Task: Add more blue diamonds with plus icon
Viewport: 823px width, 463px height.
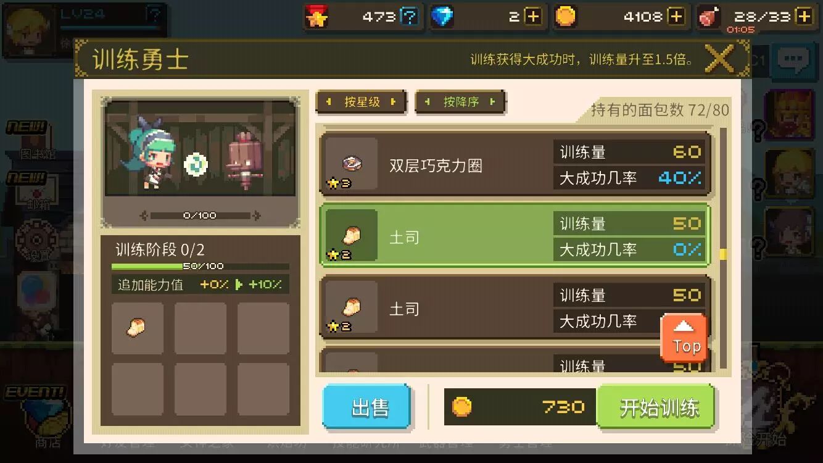Action: point(533,17)
